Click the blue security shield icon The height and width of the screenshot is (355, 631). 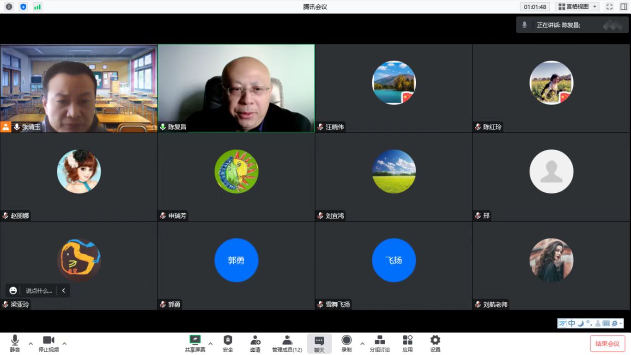pos(23,6)
